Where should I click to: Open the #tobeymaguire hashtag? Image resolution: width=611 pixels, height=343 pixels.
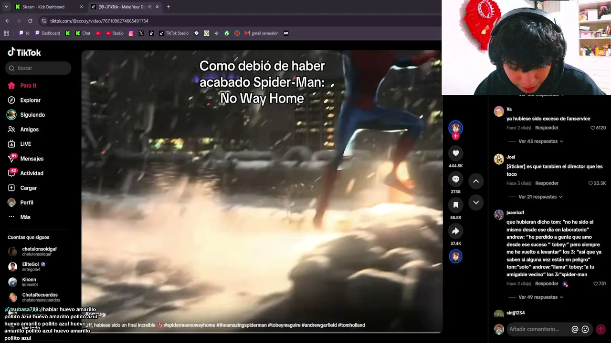pyautogui.click(x=284, y=325)
